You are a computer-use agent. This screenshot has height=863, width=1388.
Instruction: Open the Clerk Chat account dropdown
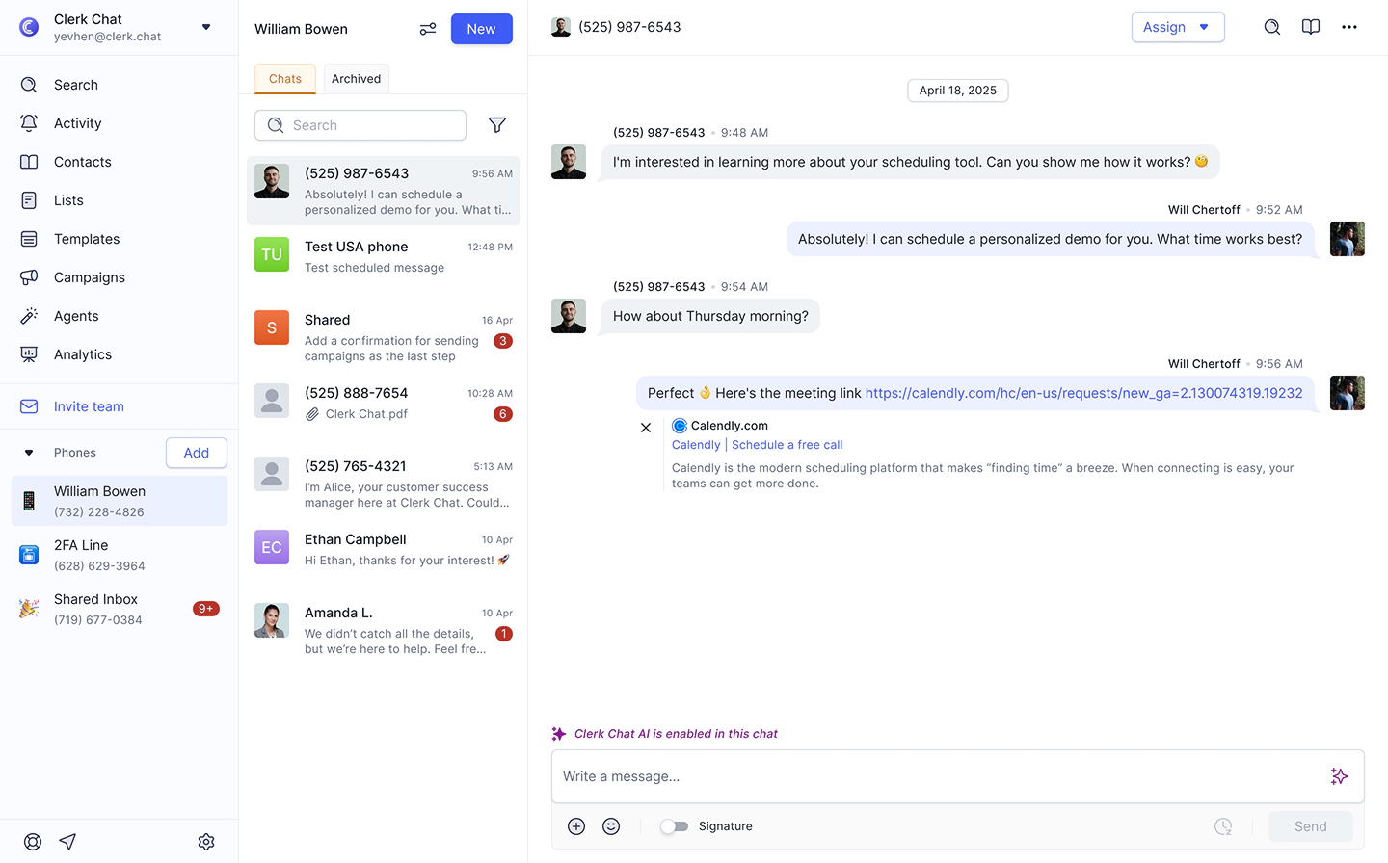[206, 27]
